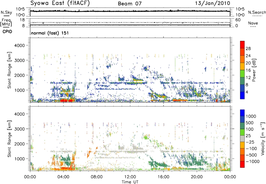The image size is (266, 184).
Task: Click the 'Slant Range [km]' label of power panel
Action: (x=9, y=70)
